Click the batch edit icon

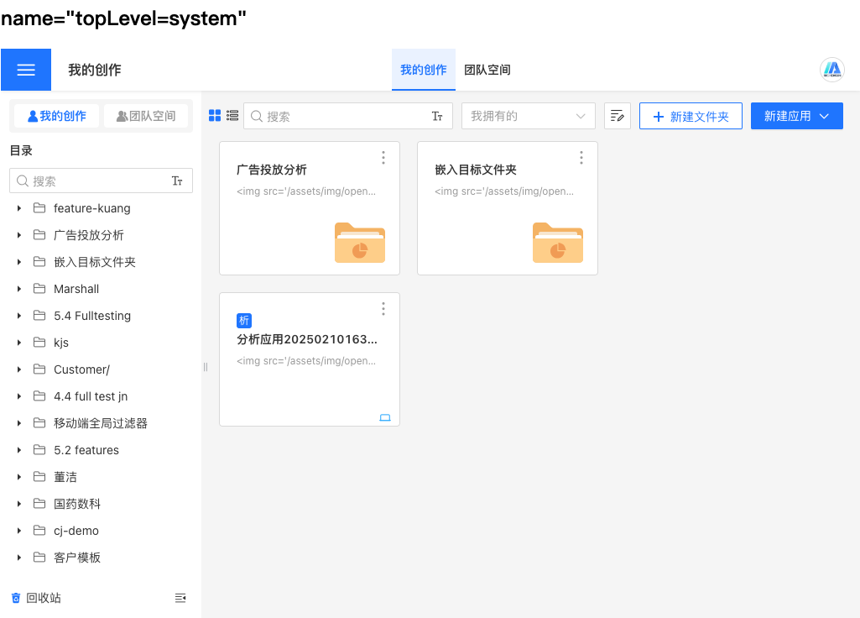pyautogui.click(x=618, y=116)
